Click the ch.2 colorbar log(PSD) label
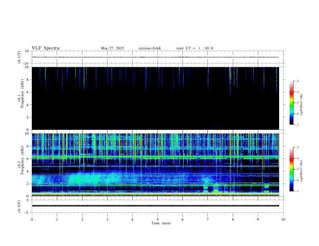Viewport: 319px width, 246px height. click(302, 171)
